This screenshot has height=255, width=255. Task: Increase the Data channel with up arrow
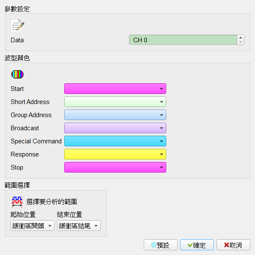click(241, 38)
